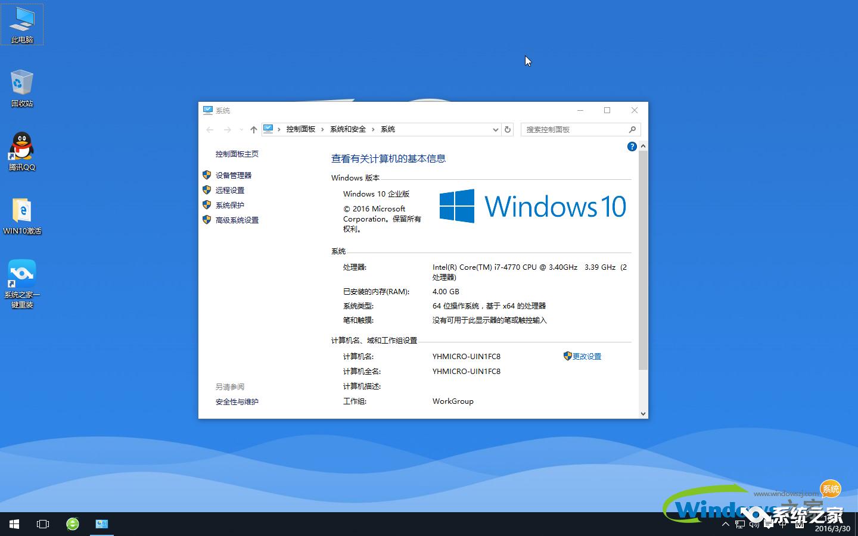Show hidden system tray icons

726,525
